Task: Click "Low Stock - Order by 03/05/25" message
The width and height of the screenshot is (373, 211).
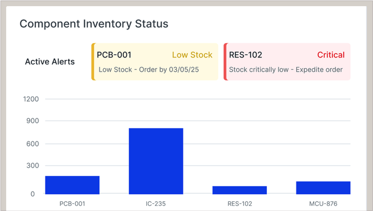Action: (149, 70)
